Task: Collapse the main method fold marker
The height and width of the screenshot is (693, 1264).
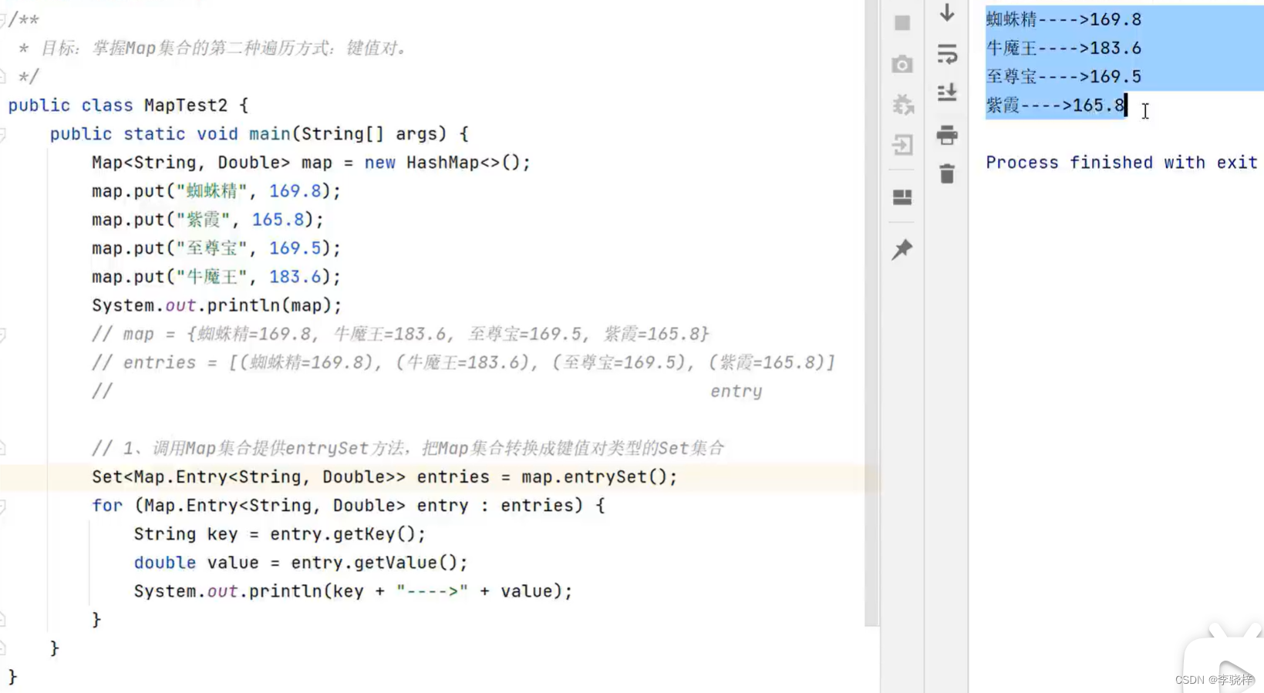Action: pos(3,134)
